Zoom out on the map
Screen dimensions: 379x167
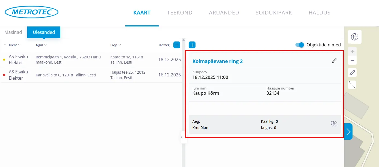click(352, 60)
